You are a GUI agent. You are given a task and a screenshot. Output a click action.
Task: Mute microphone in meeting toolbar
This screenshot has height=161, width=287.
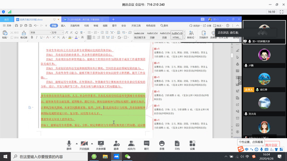(69, 145)
